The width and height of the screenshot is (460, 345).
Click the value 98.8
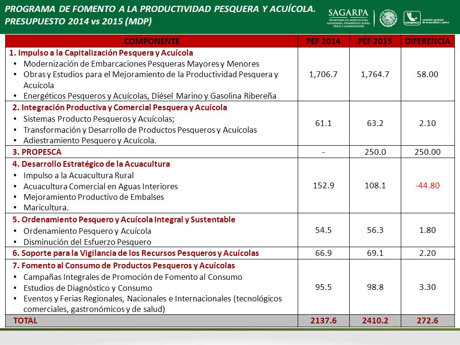[x=375, y=287]
